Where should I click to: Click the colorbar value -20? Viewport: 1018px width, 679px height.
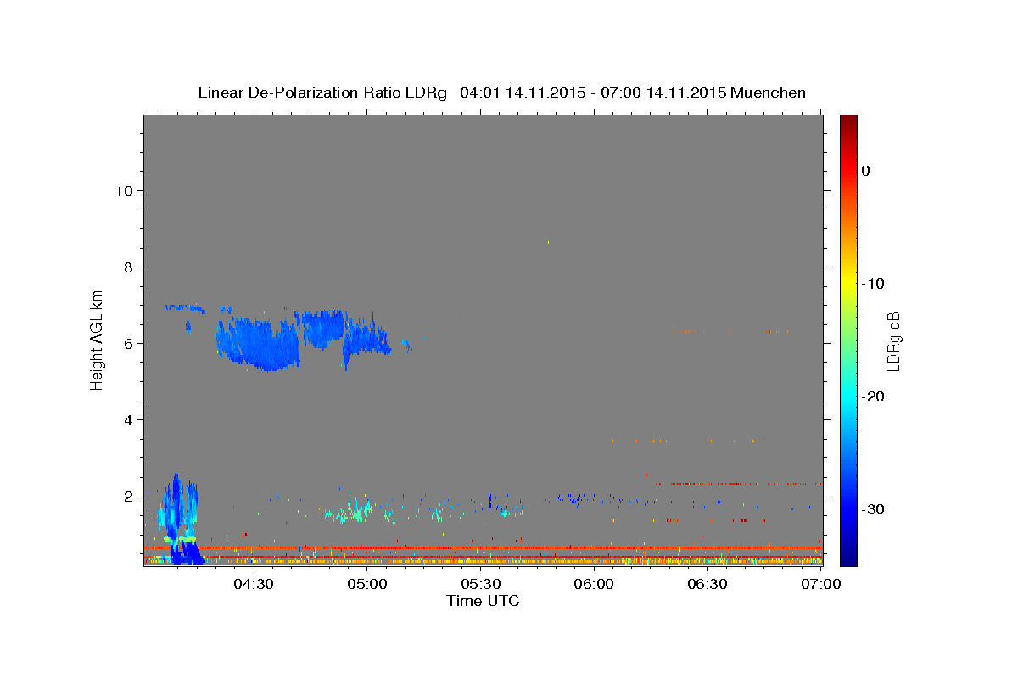click(872, 396)
